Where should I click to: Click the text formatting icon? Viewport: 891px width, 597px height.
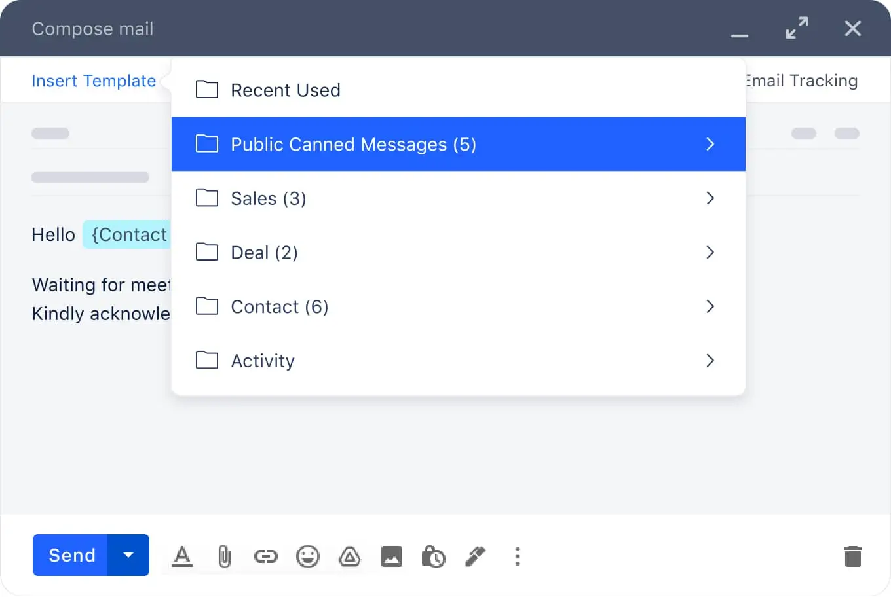pyautogui.click(x=182, y=556)
